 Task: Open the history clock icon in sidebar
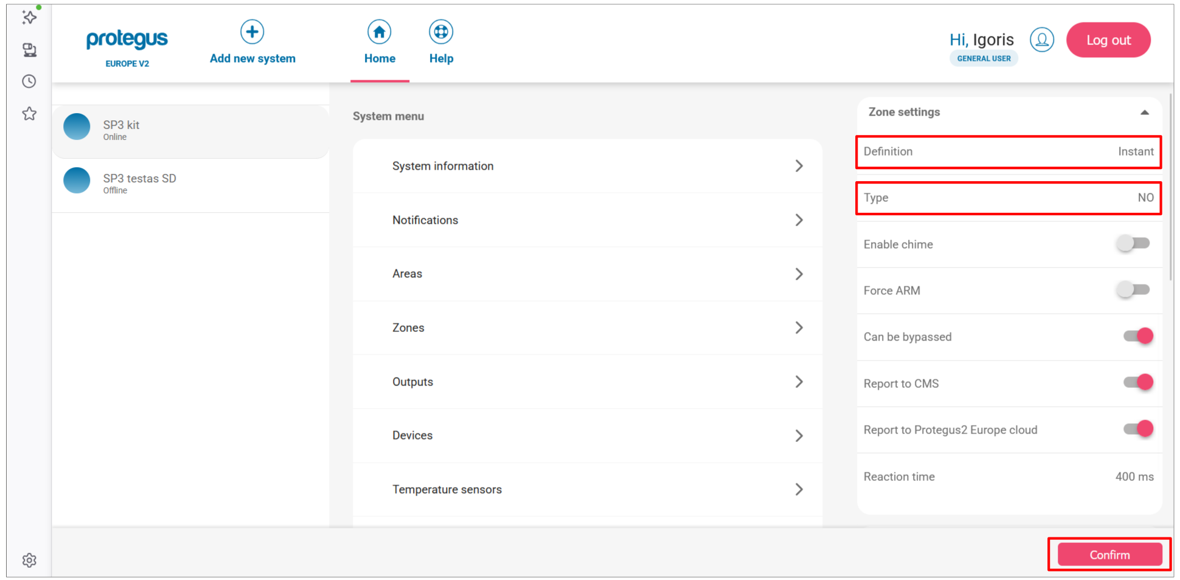pyautogui.click(x=29, y=81)
